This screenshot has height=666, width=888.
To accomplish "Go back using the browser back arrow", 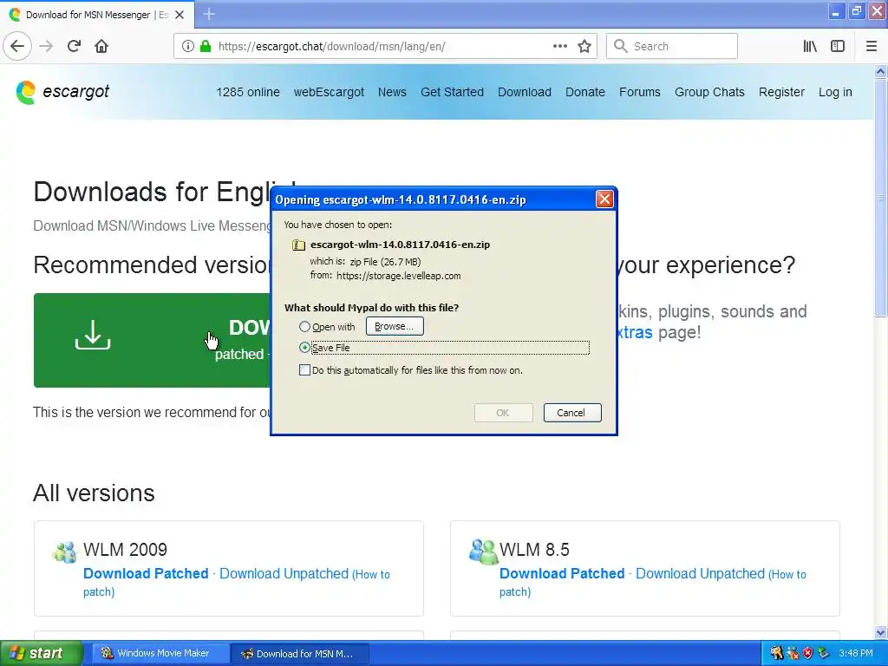I will [17, 47].
